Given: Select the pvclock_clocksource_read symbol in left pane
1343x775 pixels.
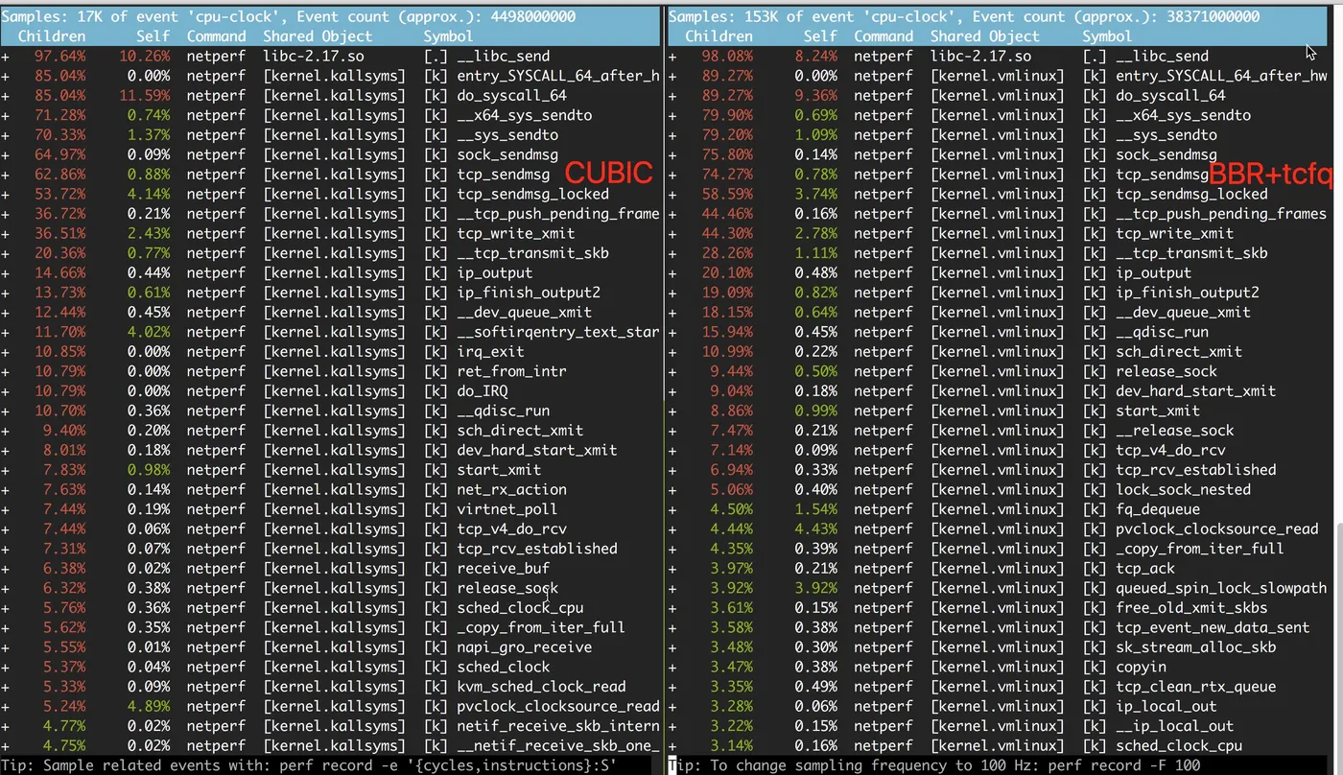Looking at the screenshot, I should (x=558, y=707).
